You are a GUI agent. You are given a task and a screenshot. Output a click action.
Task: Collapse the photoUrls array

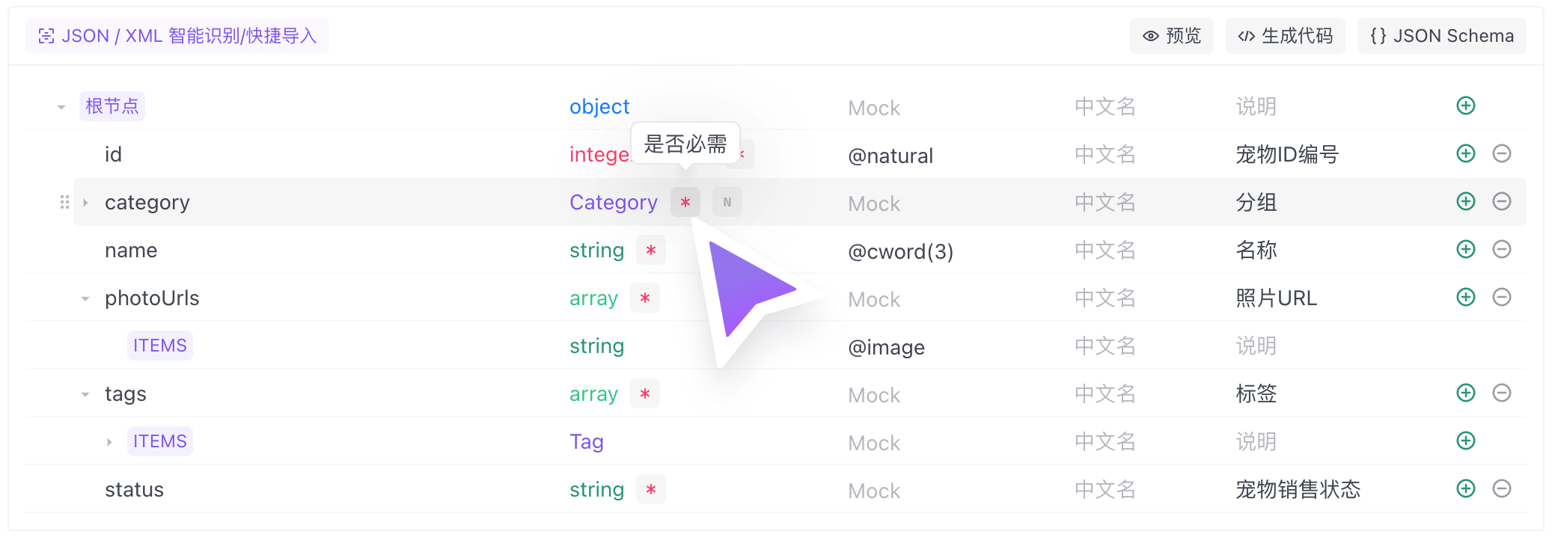(85, 298)
